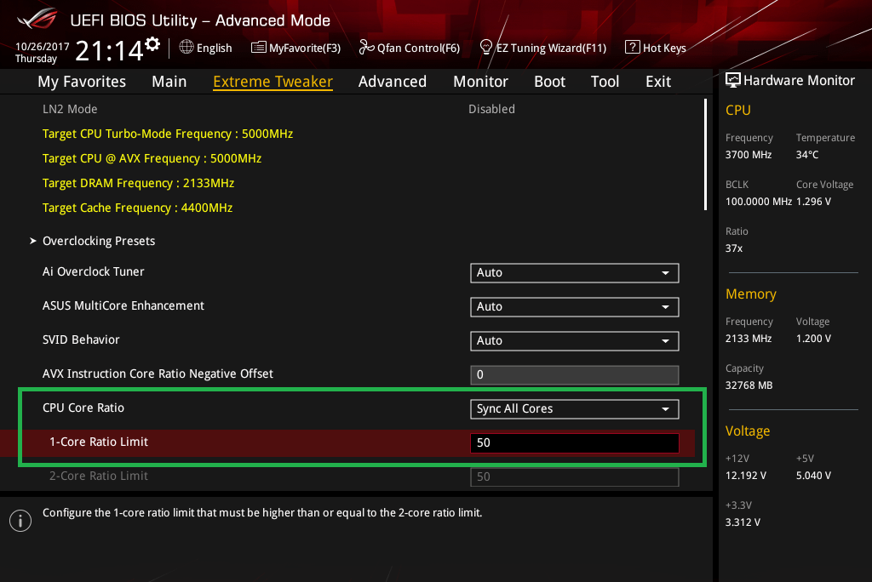Click the Ratio 37x value
This screenshot has width=872, height=582.
[734, 248]
